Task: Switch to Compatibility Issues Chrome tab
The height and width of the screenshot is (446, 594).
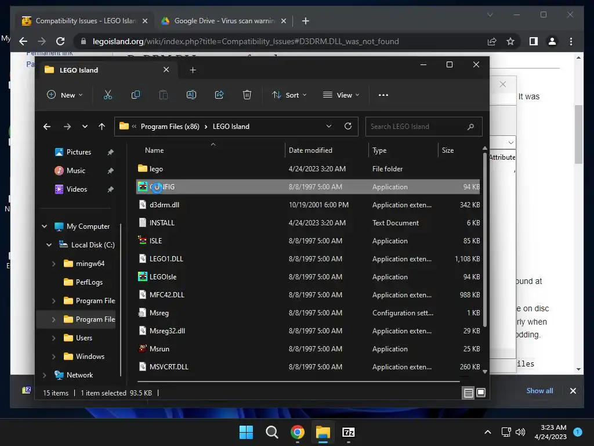Action: click(85, 21)
